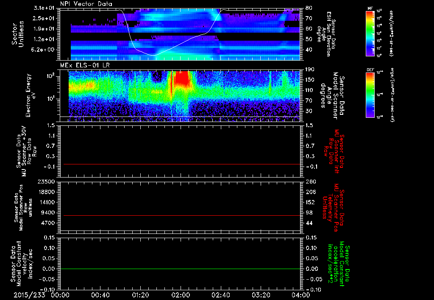
Task: Select the 'NPI Vector Data' panel title
Action: point(86,4)
